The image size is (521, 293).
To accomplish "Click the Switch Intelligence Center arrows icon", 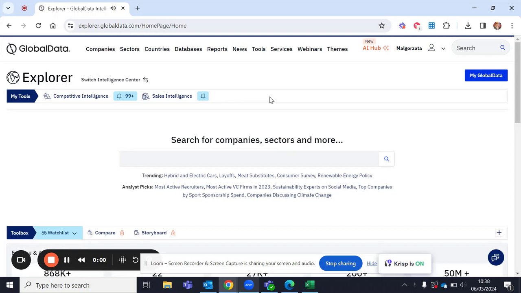I will [145, 80].
